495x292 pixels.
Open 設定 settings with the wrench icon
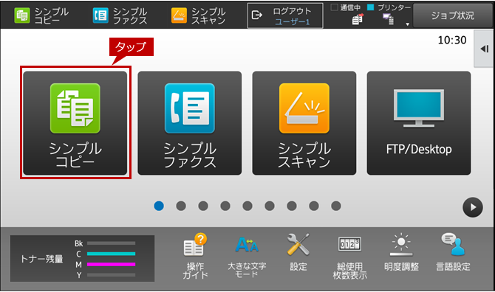pos(298,253)
